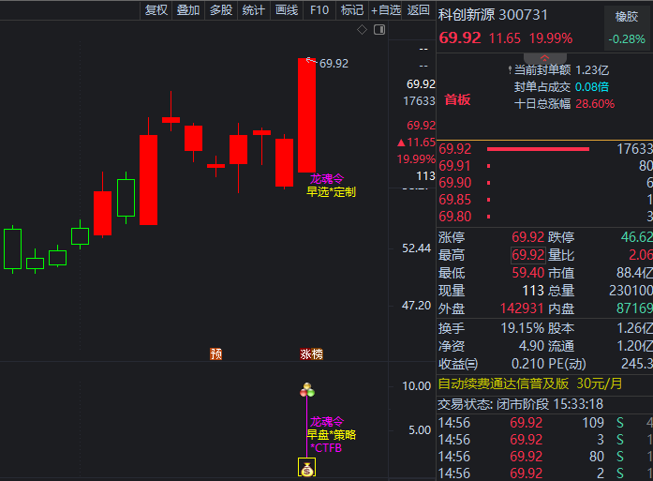Click the money bag icon in the indicator panel

click(305, 468)
